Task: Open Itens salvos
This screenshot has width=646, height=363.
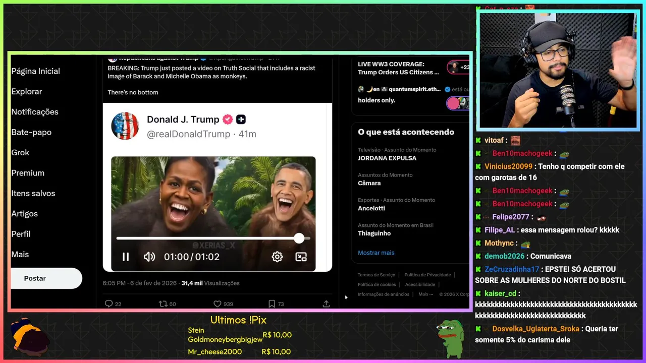Action: point(33,193)
